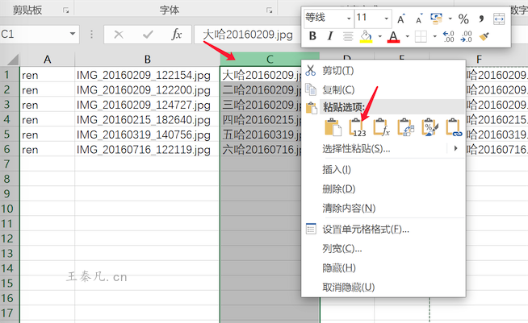Image resolution: width=528 pixels, height=323 pixels.
Task: Expand accounting number format dropdown arrow
Action: [x=450, y=19]
